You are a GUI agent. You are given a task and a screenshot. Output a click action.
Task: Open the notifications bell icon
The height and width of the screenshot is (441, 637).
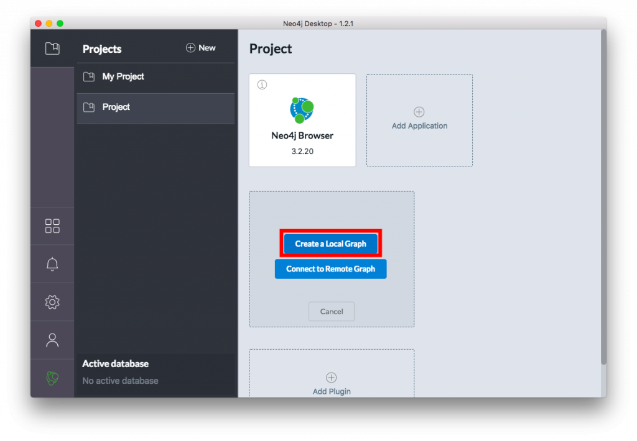pyautogui.click(x=52, y=264)
